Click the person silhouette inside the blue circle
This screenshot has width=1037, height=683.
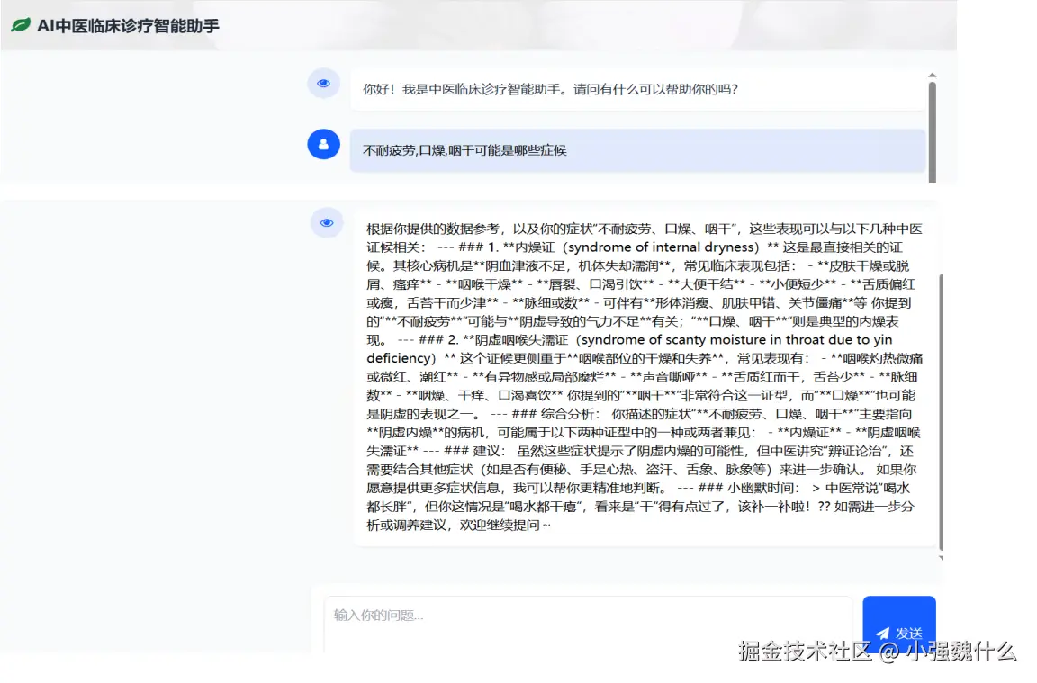(323, 144)
